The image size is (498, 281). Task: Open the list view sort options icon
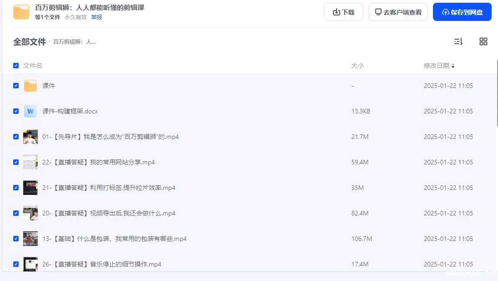pyautogui.click(x=458, y=41)
